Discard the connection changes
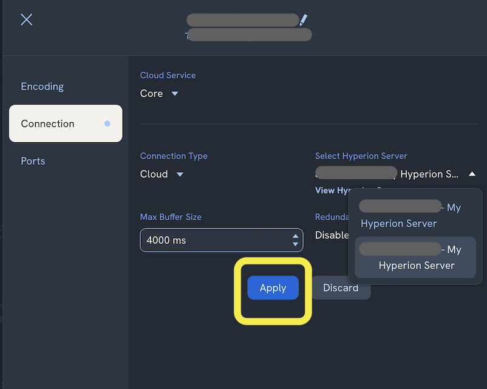487x389 pixels. (x=341, y=287)
